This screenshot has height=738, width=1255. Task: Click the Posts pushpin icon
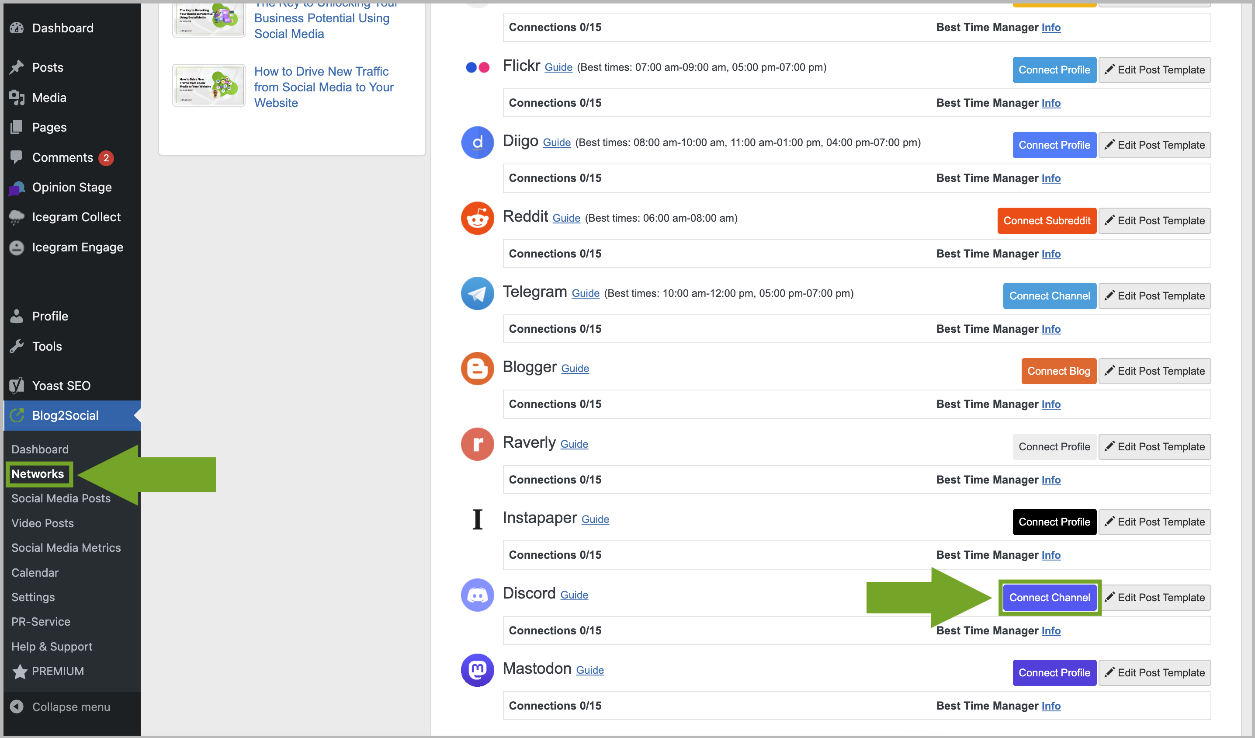17,67
